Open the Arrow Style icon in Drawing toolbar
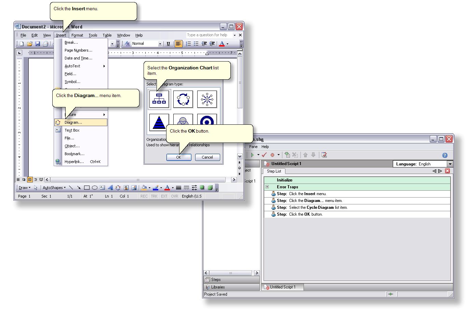Viewport: 469px width, 311px height. pyautogui.click(x=194, y=188)
